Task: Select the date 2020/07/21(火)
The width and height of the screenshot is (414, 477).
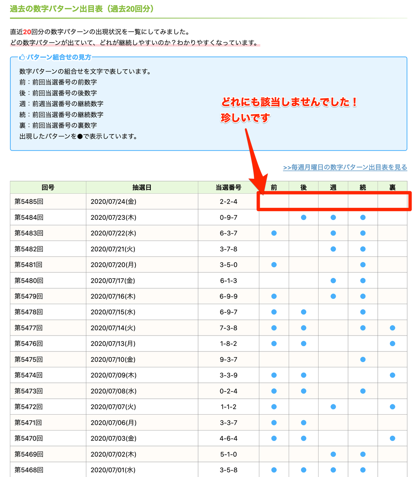Action: coord(113,249)
